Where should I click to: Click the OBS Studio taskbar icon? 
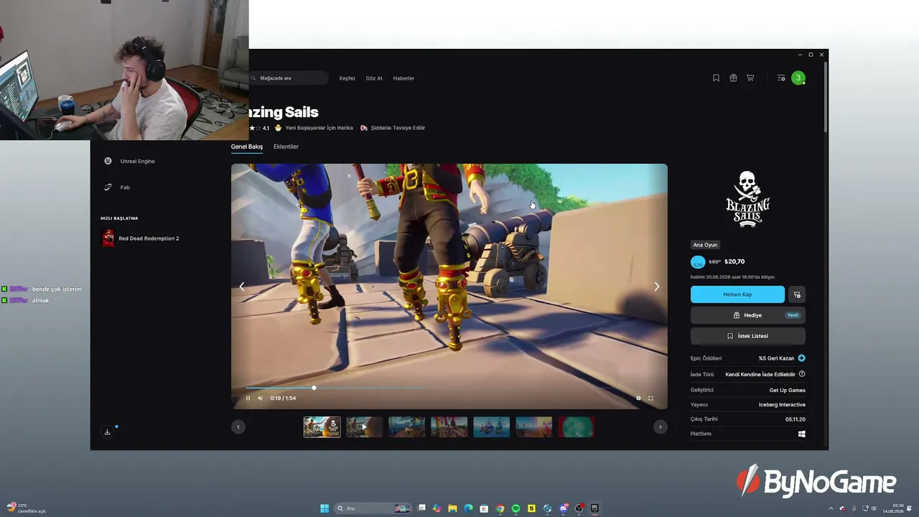[579, 508]
